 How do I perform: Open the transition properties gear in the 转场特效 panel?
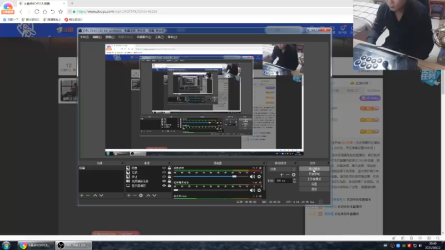pyautogui.click(x=294, y=174)
